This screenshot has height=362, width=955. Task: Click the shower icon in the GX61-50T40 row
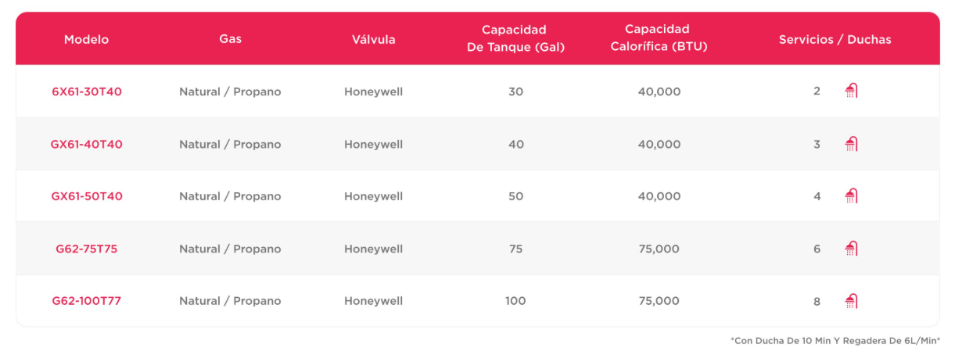(x=851, y=196)
